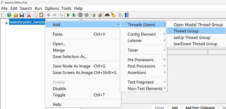
Task: Select the Geeksforgeeks_Sample test plan node
Action: [27, 22]
